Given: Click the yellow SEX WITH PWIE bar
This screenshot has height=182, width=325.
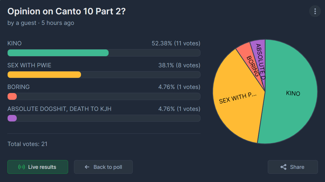Looking at the screenshot, I should click(x=44, y=75).
